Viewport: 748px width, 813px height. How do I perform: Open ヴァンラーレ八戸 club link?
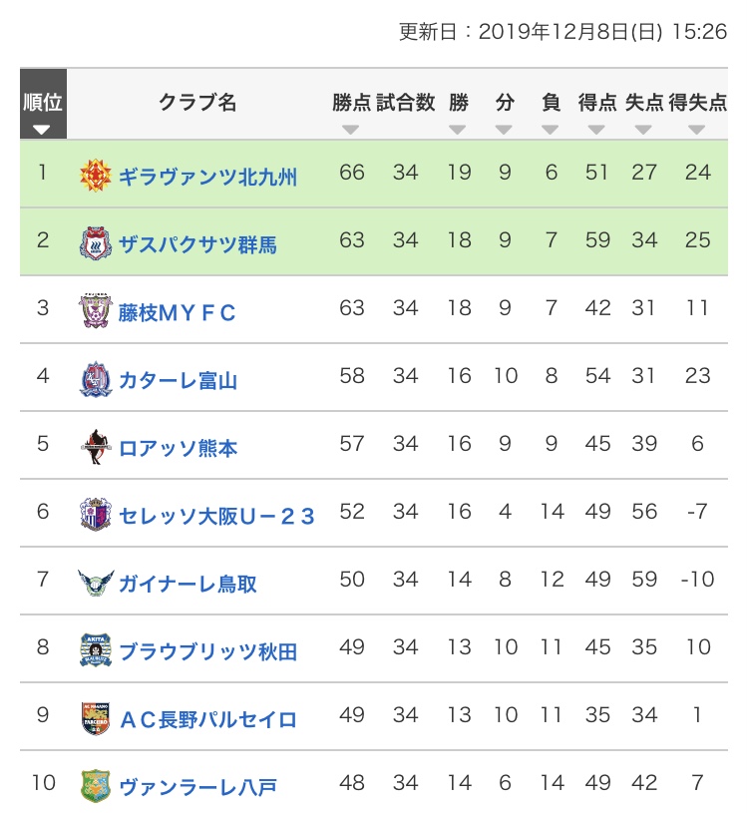coord(197,787)
